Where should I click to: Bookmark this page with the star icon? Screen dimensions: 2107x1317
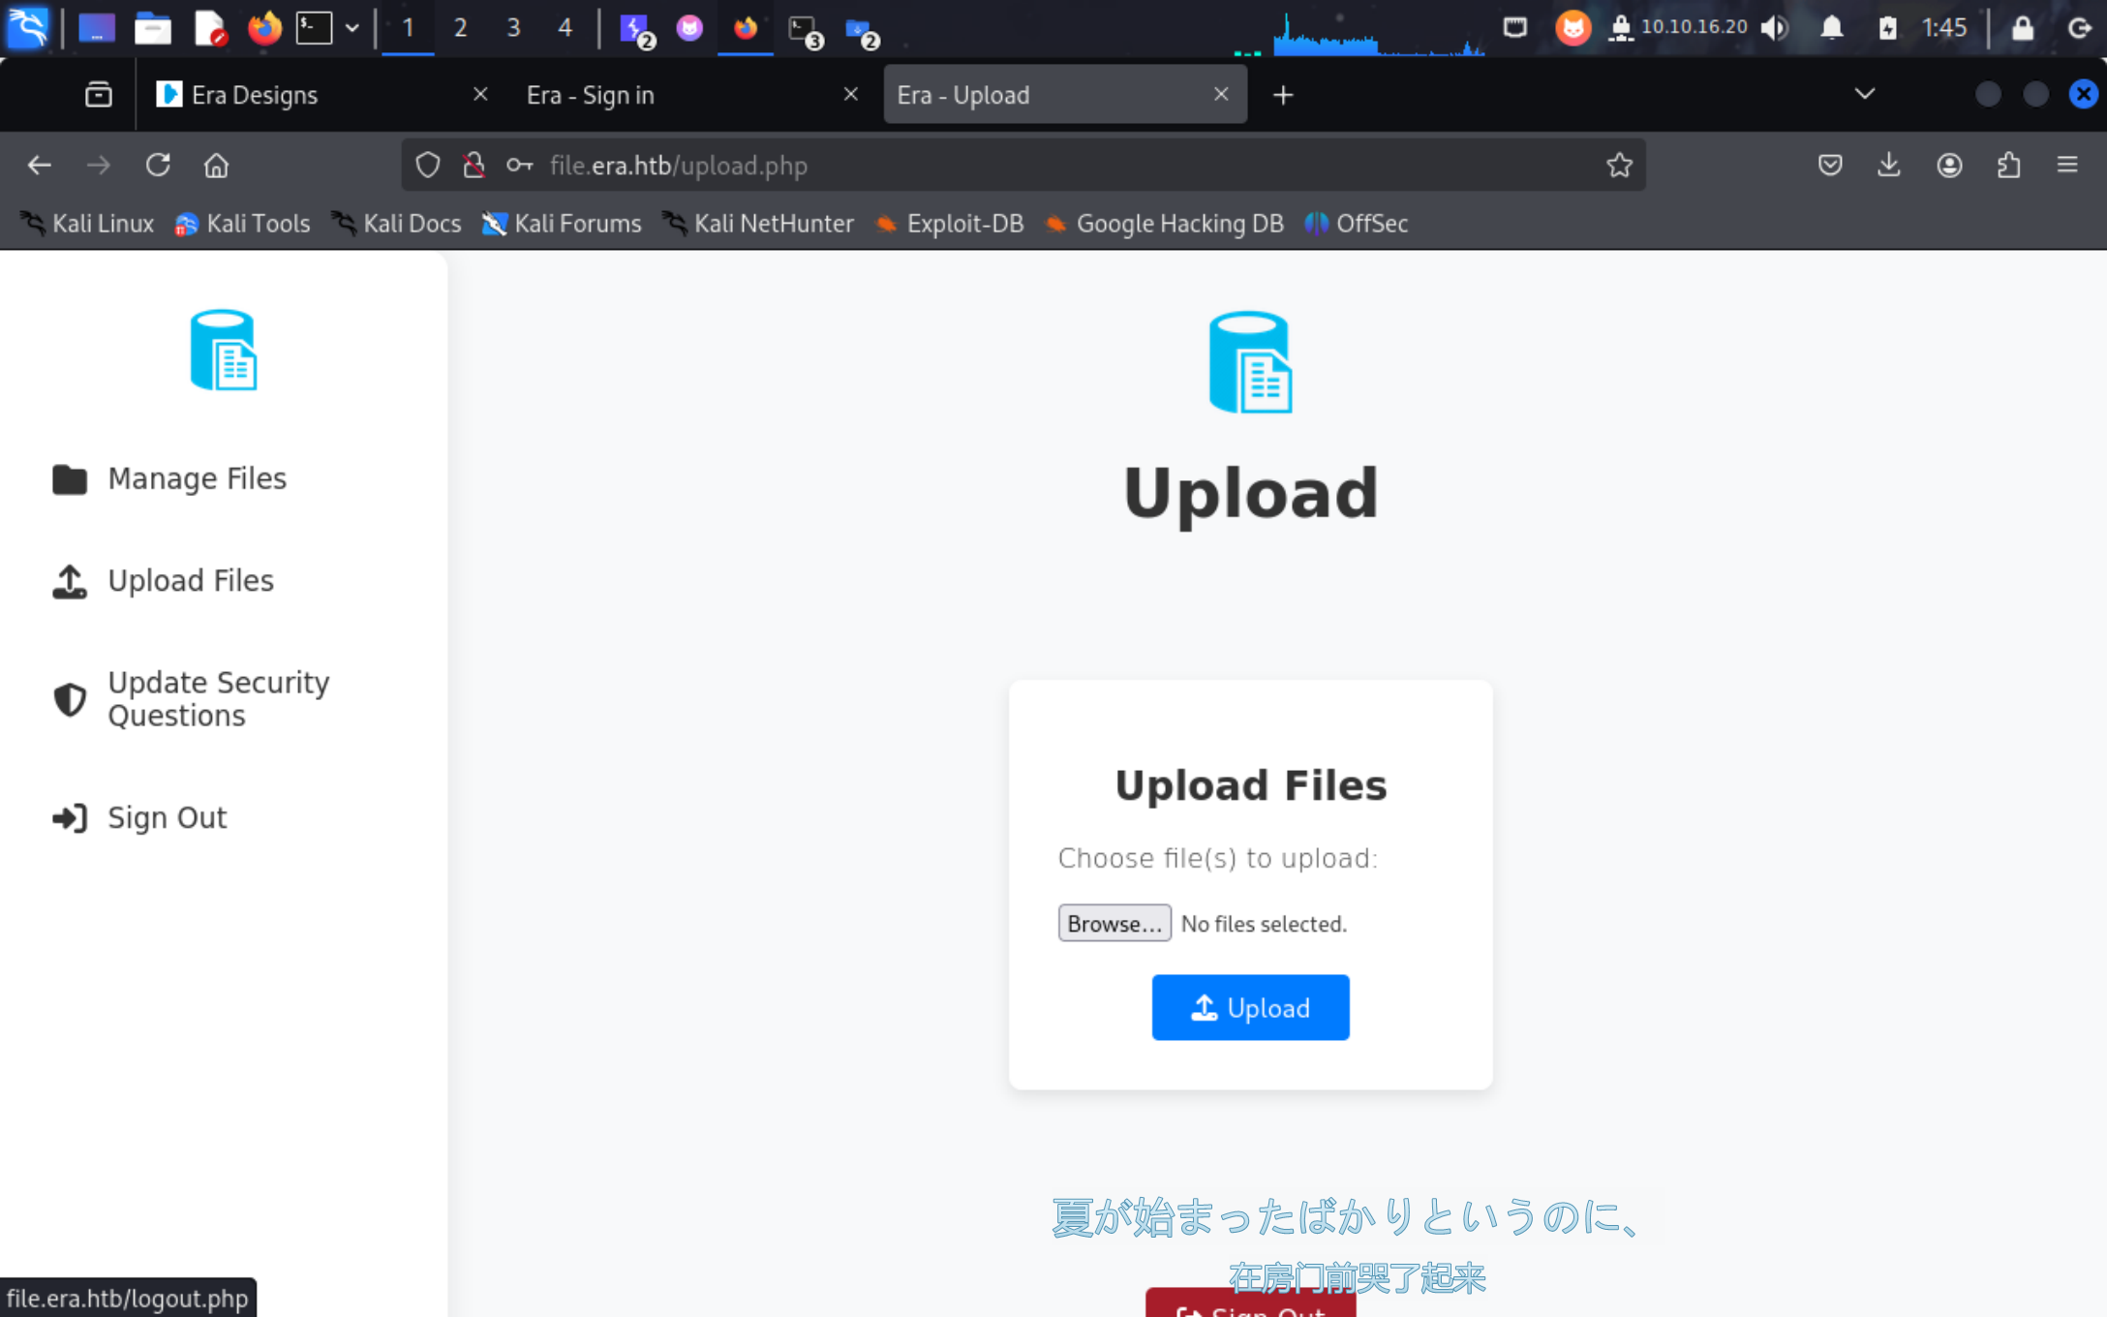[x=1619, y=166]
